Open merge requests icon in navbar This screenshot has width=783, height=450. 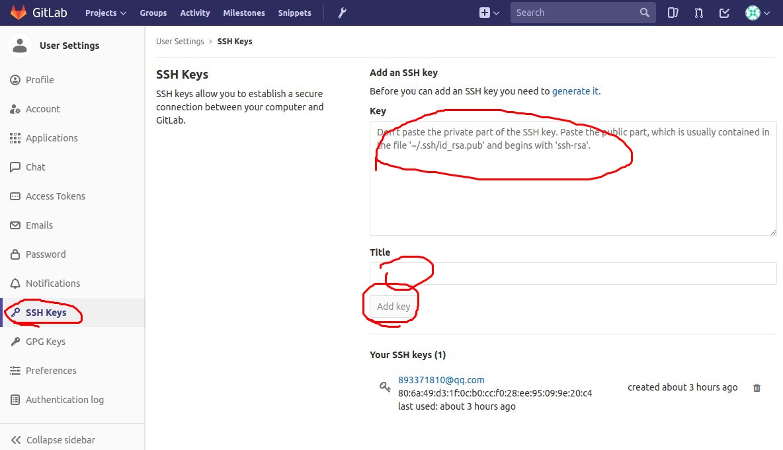point(698,13)
